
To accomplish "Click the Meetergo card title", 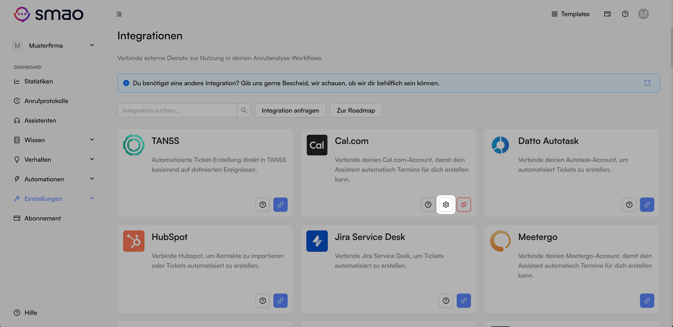I will click(538, 237).
